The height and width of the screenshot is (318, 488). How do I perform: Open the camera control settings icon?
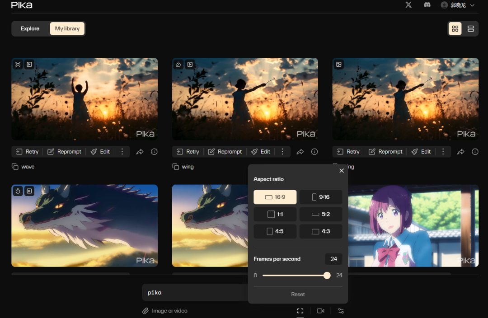[320, 311]
